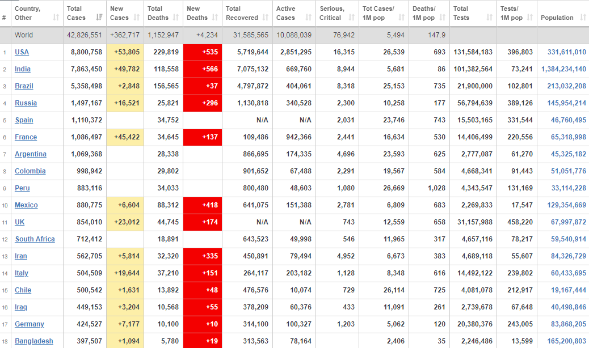Image resolution: width=589 pixels, height=348 pixels.
Task: Click the Total Deaths sort arrows icon
Action: [175, 18]
